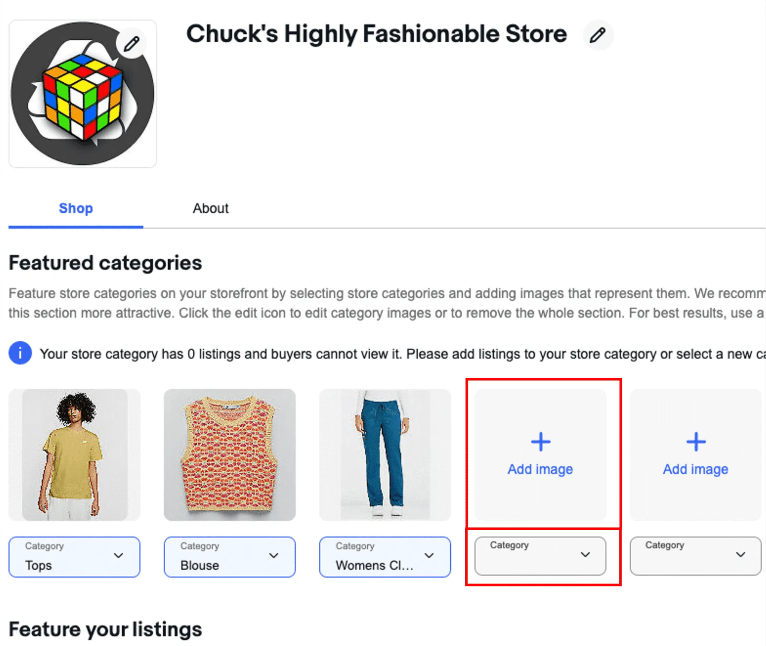Click the plus icon in the rightmost Add image tile
The image size is (766, 646).
[696, 442]
